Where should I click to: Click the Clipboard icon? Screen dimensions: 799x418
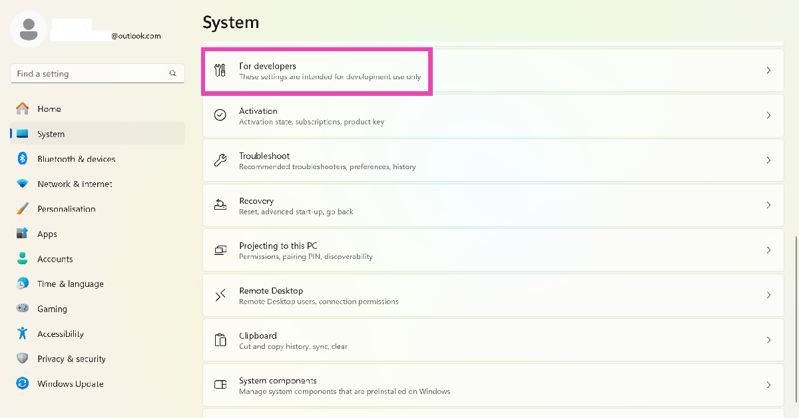[x=220, y=340]
